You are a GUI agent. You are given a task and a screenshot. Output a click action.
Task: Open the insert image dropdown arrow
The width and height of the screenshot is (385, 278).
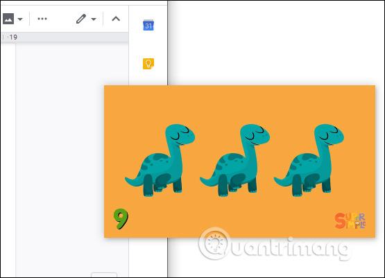[20, 19]
